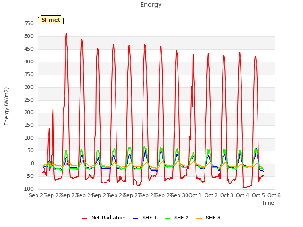The width and height of the screenshot is (303, 227).
Task: Click the green SHF 2 legend swatch
Action: pyautogui.click(x=167, y=218)
